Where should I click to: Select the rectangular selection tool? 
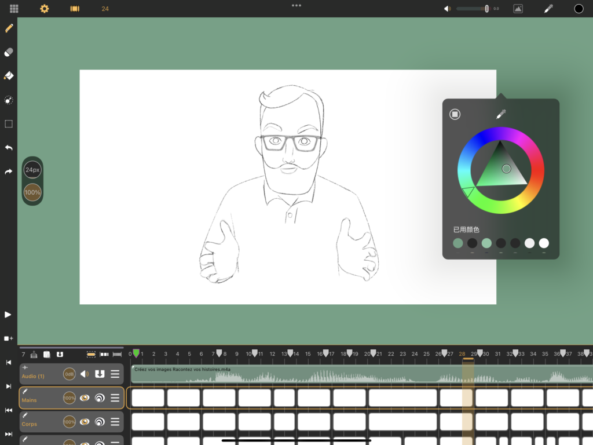point(9,124)
